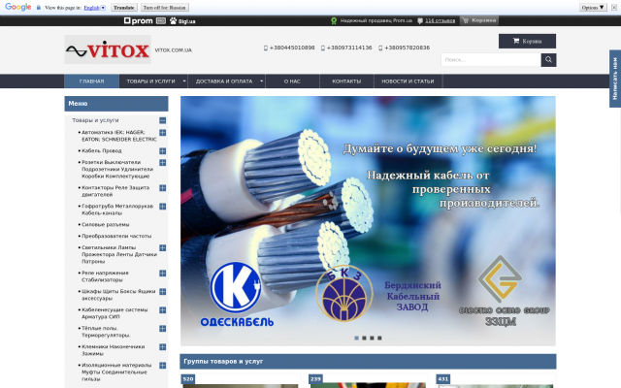This screenshot has width=621, height=388.
Task: Open Кабель Провод category link
Action: click(x=101, y=151)
